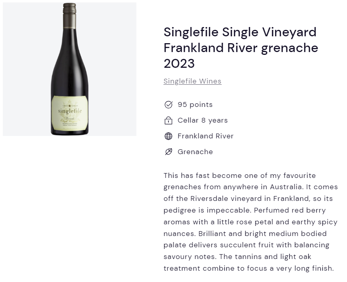Click the Singlefile Single Vineyard title heading
Viewport: 347px width, 282px height.
241,48
